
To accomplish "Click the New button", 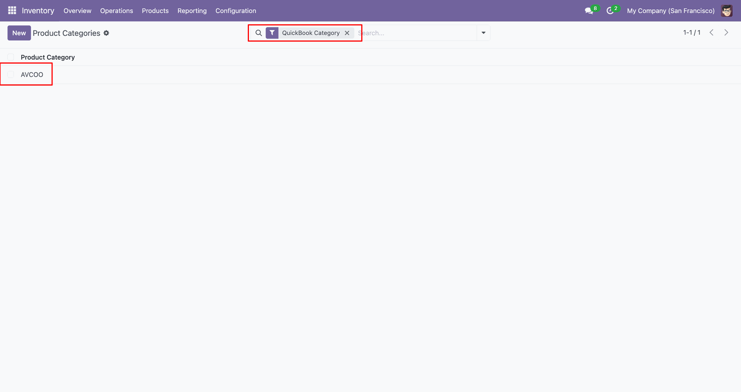I will click(19, 33).
